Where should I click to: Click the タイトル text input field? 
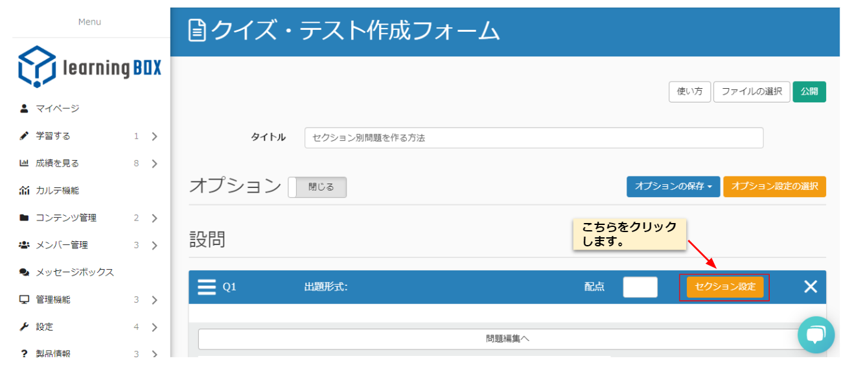[533, 138]
